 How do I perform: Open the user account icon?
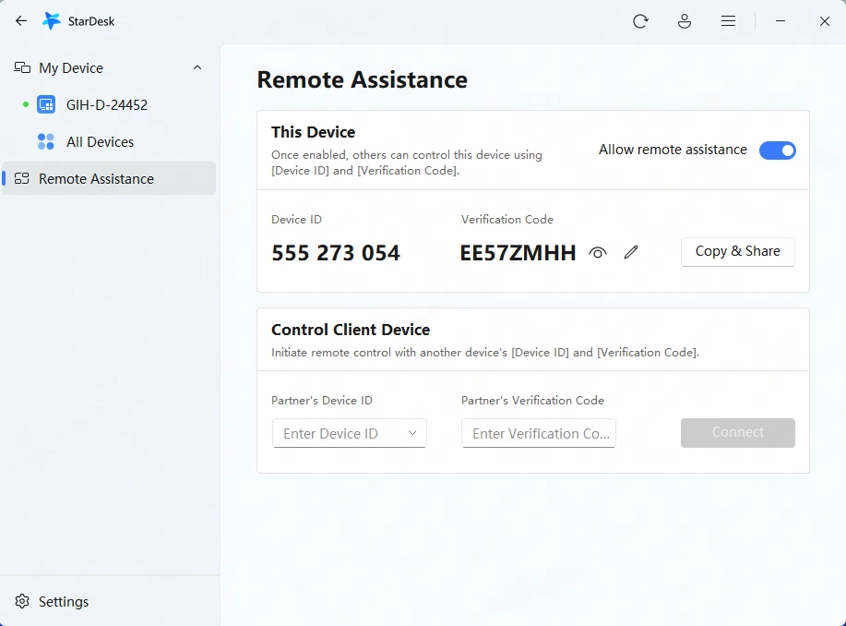coord(685,21)
